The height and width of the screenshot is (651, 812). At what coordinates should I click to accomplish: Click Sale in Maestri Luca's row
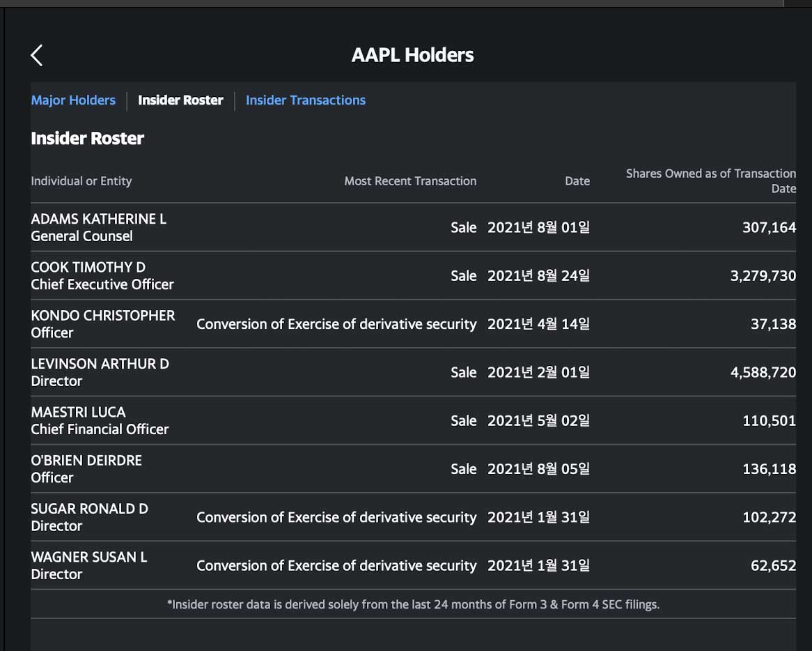(x=464, y=420)
